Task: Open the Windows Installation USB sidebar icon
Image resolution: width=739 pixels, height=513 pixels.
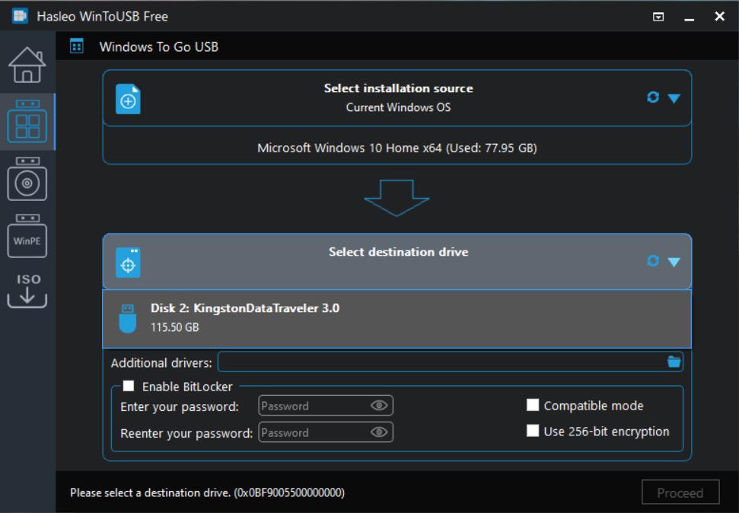Action: click(x=27, y=179)
